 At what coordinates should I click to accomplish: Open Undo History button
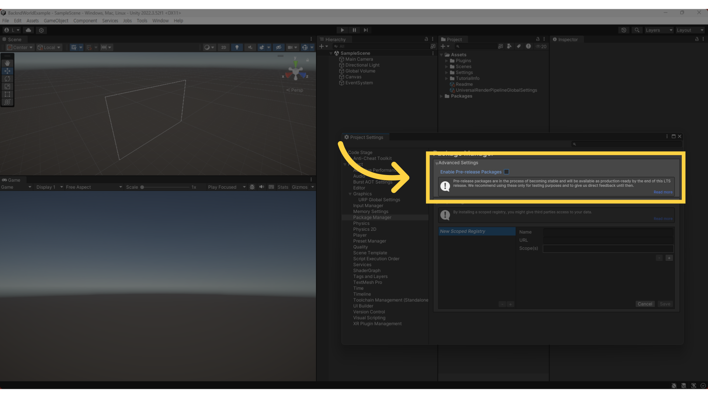click(x=624, y=30)
